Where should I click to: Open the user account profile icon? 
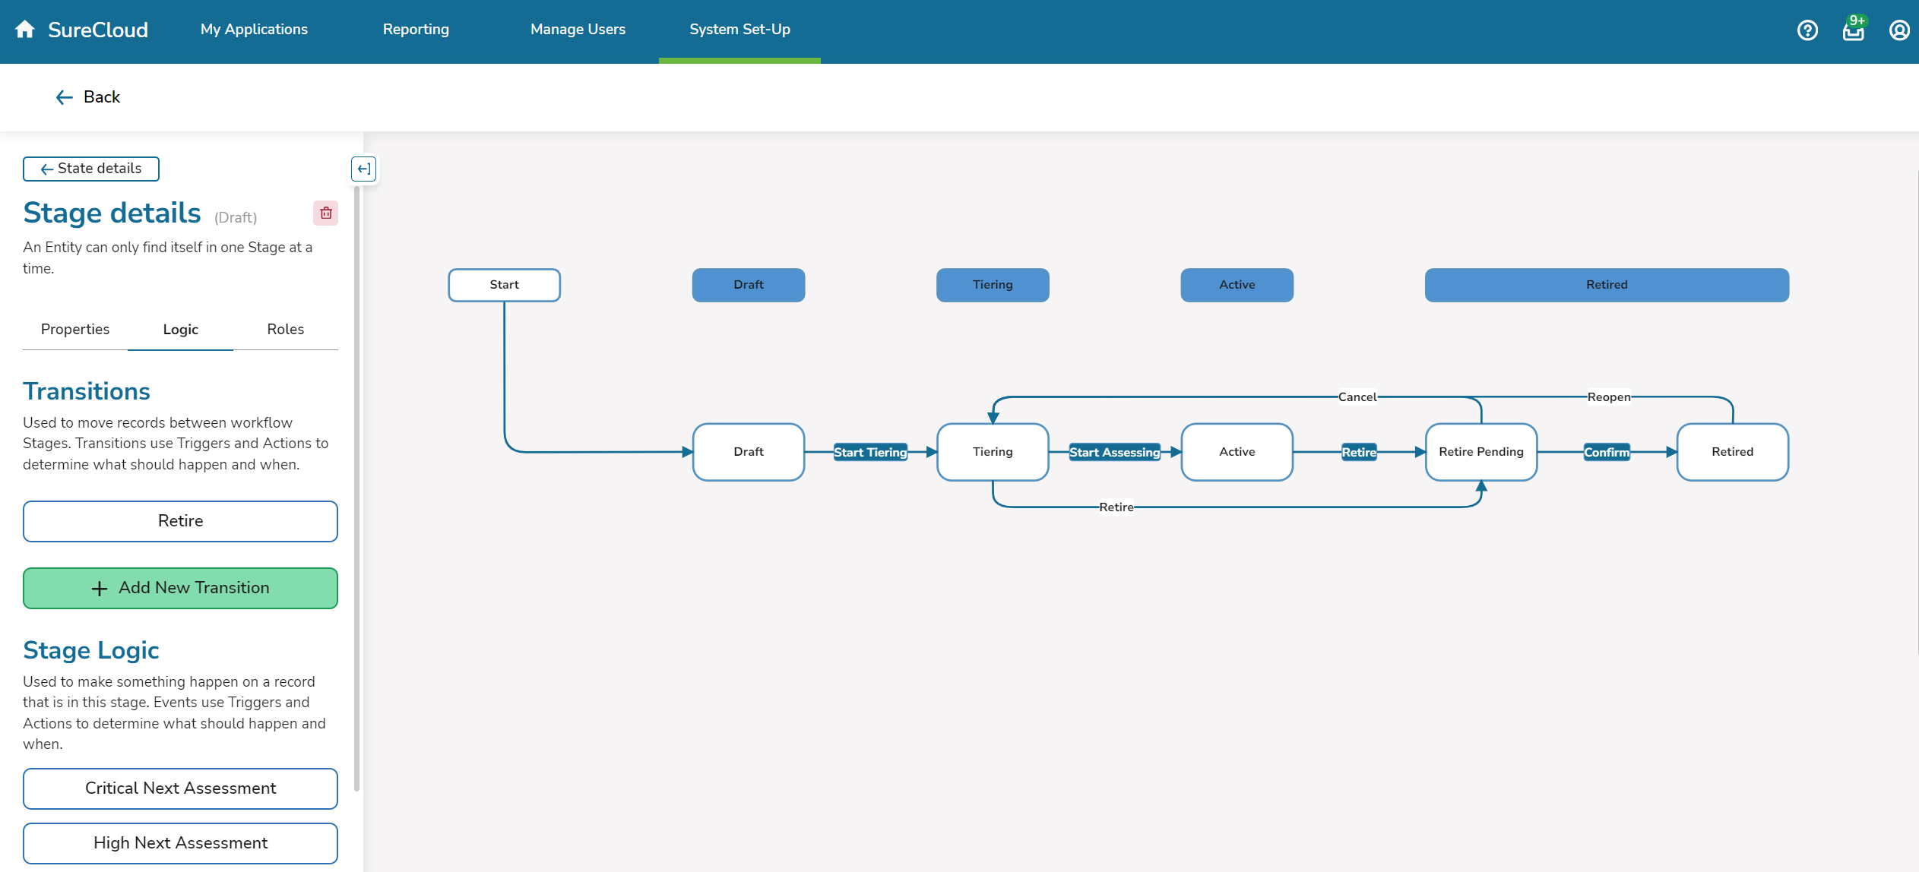1898,30
